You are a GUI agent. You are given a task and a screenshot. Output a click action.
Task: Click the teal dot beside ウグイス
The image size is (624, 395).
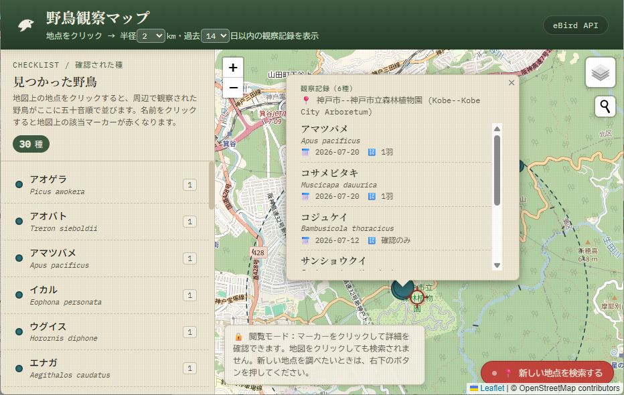[x=19, y=332]
